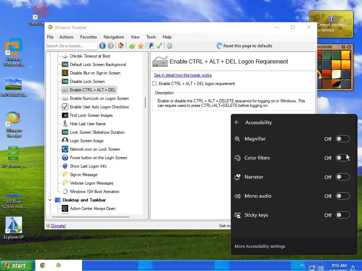
Task: Open Chrome from the taskbar
Action: coord(43,265)
